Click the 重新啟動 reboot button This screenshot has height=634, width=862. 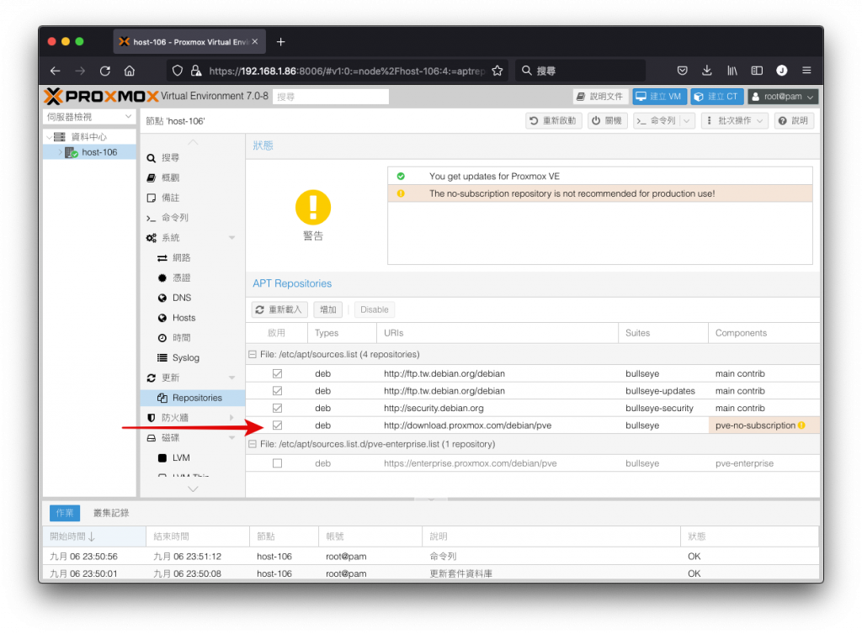pos(554,121)
